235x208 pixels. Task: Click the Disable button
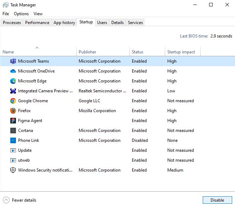point(217,200)
